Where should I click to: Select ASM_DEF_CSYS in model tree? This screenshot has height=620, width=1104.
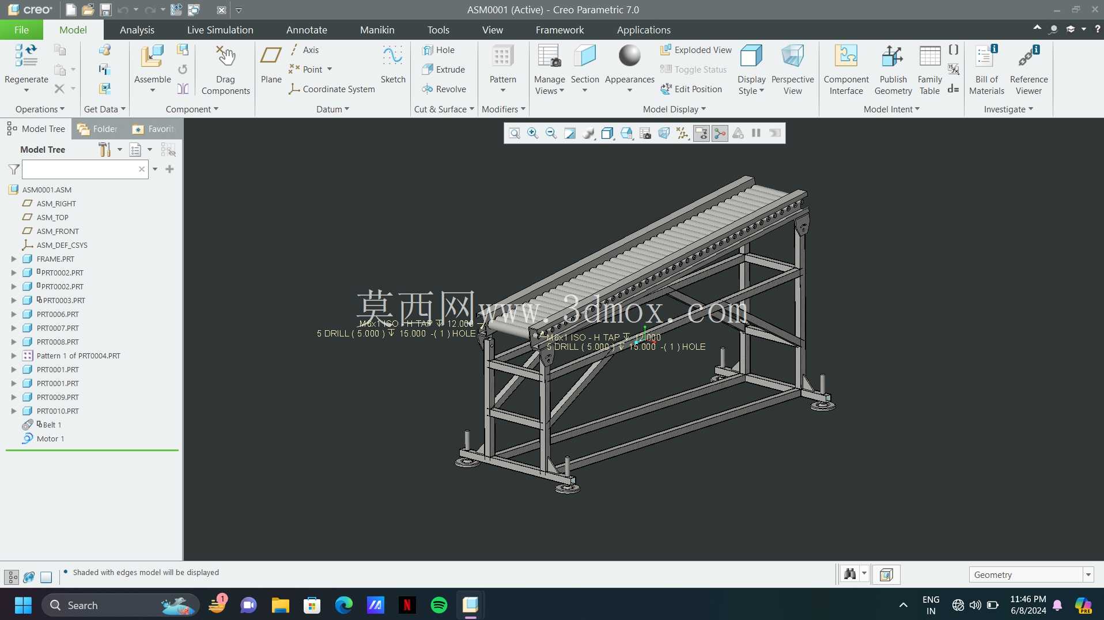click(62, 245)
